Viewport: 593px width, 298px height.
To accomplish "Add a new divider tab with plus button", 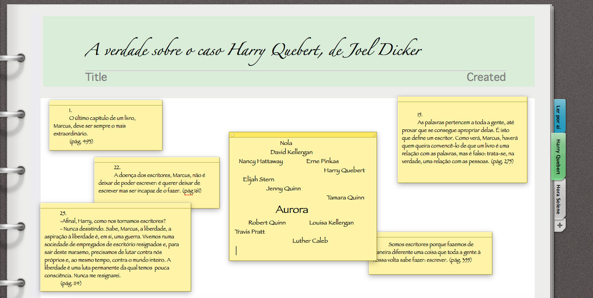I will click(x=560, y=226).
